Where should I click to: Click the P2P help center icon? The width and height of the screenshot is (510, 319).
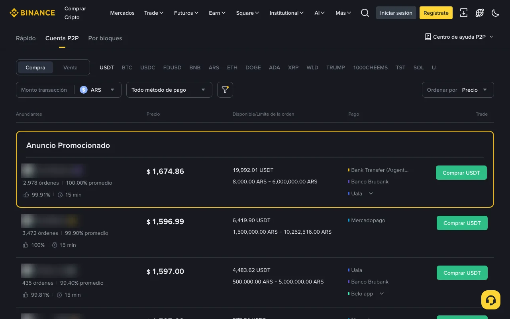click(x=428, y=37)
